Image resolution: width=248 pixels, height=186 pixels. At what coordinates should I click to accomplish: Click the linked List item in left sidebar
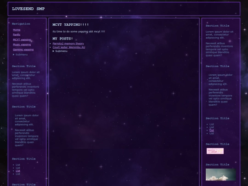point(18,171)
